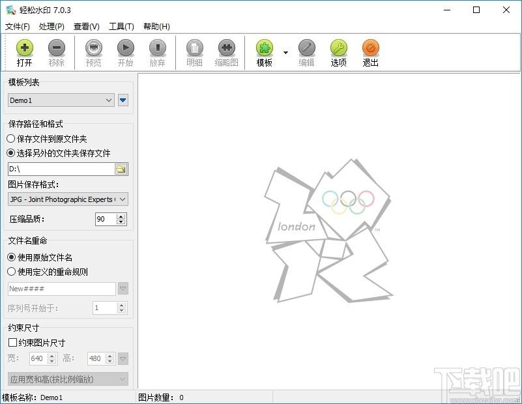Click the 高 field showing 480
The height and width of the screenshot is (404, 522).
coord(96,358)
